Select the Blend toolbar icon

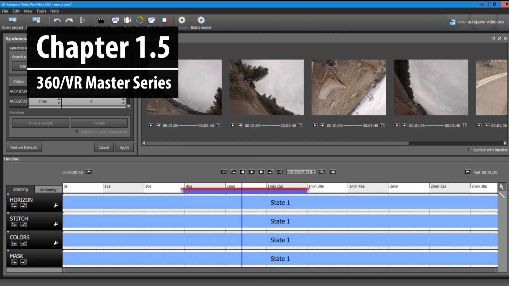coord(151,20)
